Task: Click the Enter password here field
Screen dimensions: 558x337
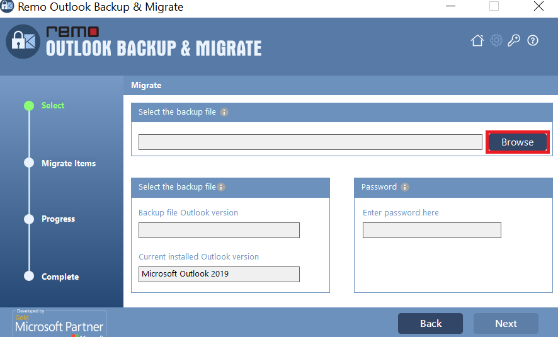Action: pos(431,231)
